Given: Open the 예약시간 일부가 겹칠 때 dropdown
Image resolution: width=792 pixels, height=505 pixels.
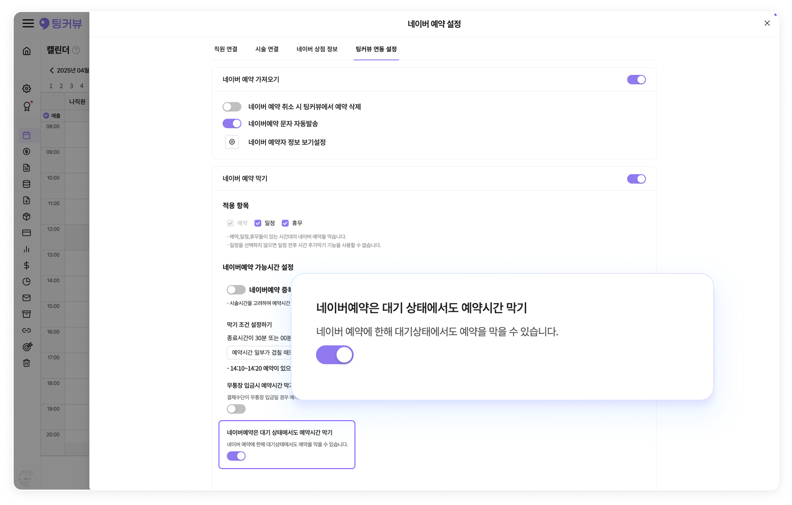Looking at the screenshot, I should [x=259, y=353].
